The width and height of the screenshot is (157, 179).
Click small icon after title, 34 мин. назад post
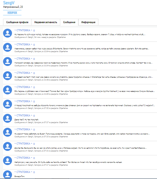click(34, 30)
